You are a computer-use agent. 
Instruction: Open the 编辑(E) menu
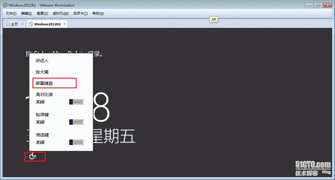(x=26, y=13)
